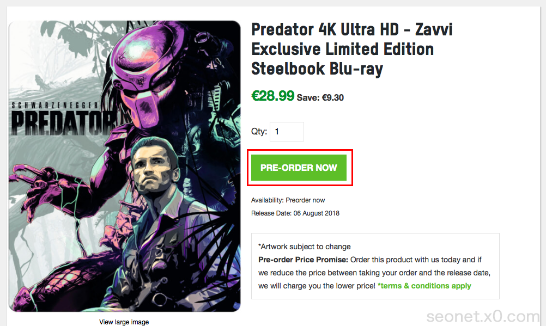
Task: Click the Release Date: 06 August 2018 line
Action: click(x=295, y=213)
